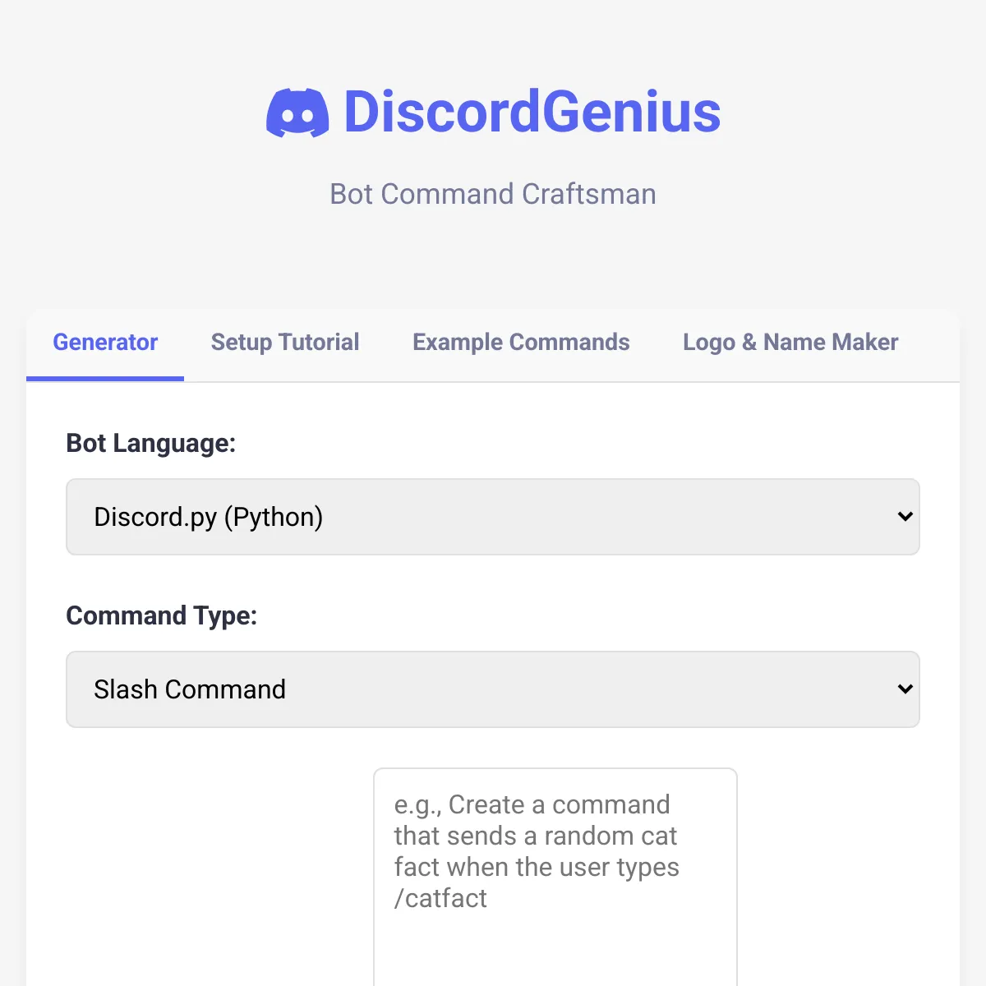Image resolution: width=986 pixels, height=986 pixels.
Task: Focus the command description text area
Action: pyautogui.click(x=555, y=877)
